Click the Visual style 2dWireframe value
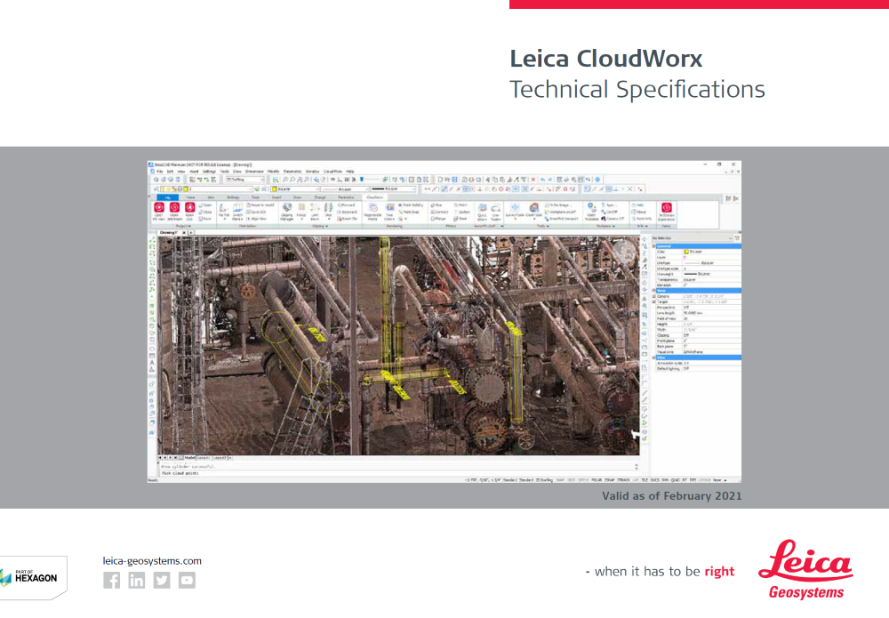 click(712, 352)
